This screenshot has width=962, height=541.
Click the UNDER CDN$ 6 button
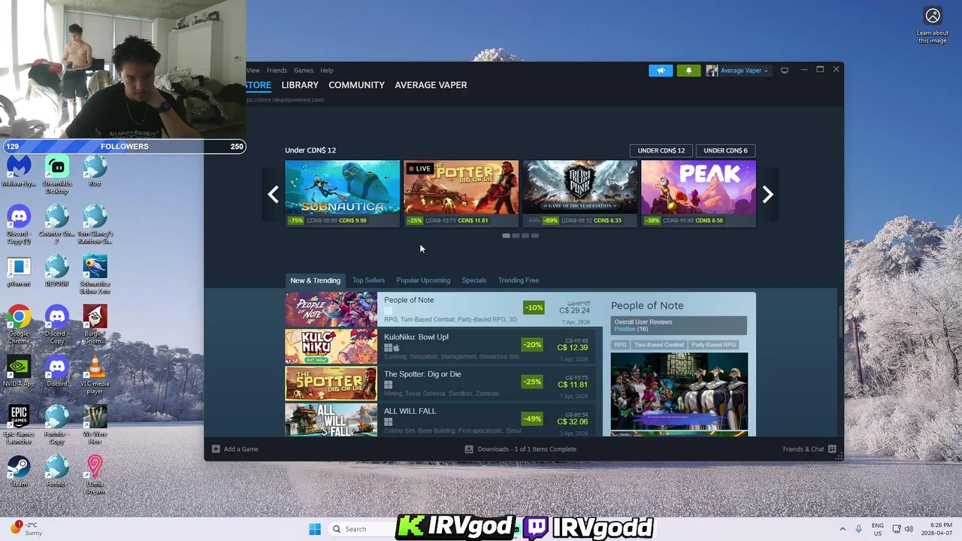click(725, 150)
